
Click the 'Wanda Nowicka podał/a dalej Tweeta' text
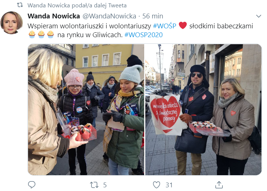[77, 6]
